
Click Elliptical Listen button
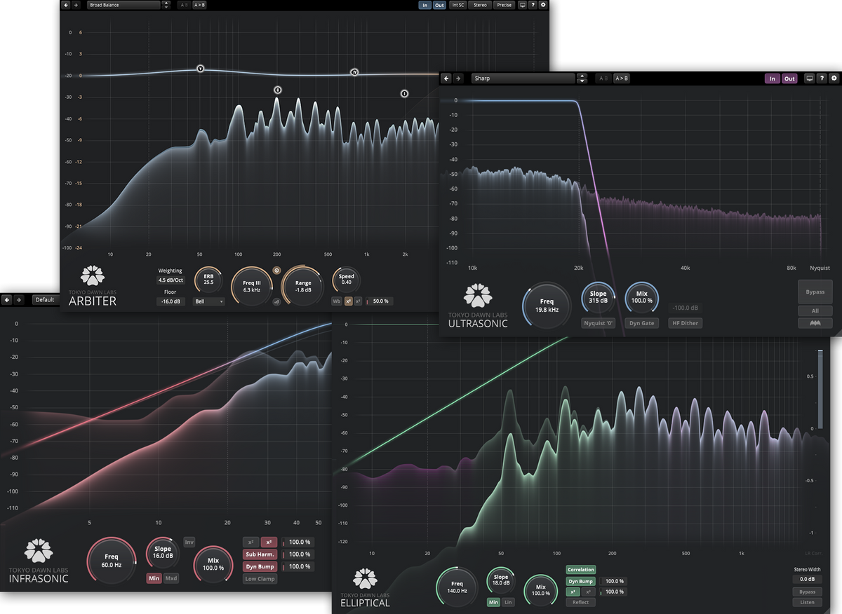(808, 602)
